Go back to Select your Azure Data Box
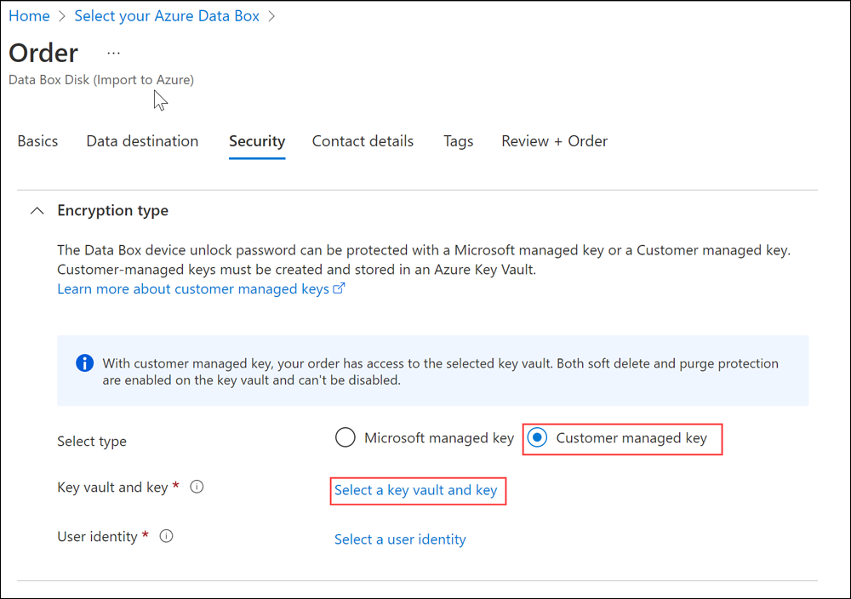The width and height of the screenshot is (851, 599). point(167,16)
